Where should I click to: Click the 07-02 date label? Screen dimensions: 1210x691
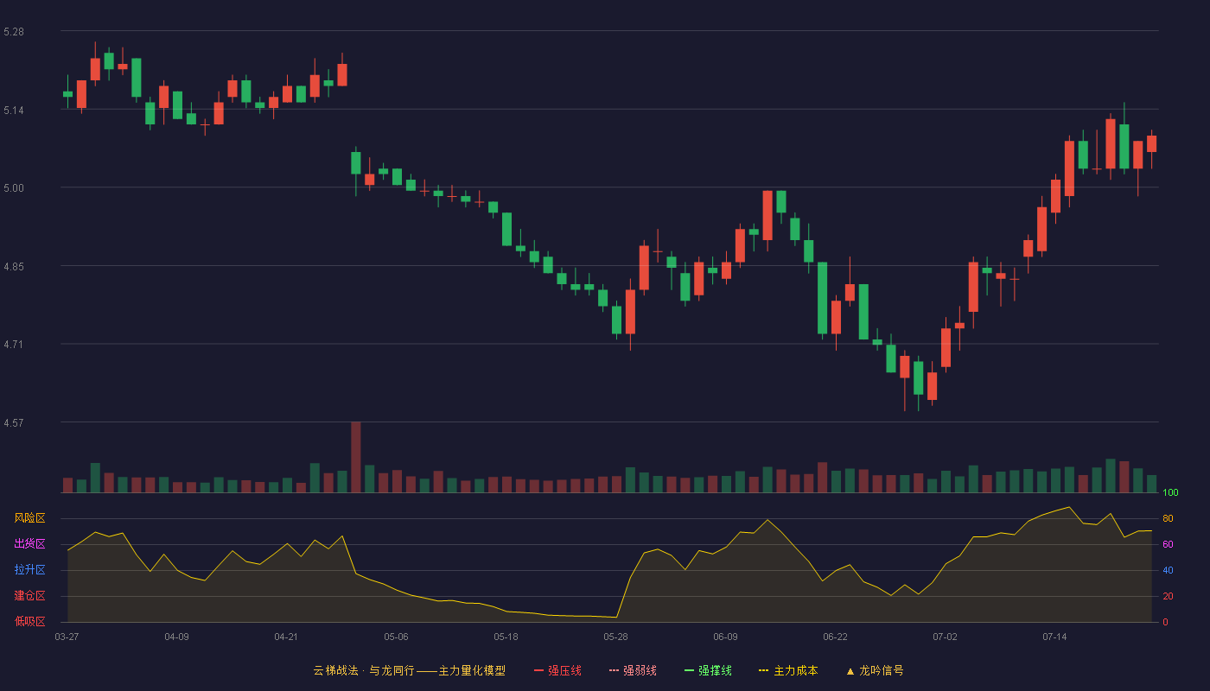945,637
